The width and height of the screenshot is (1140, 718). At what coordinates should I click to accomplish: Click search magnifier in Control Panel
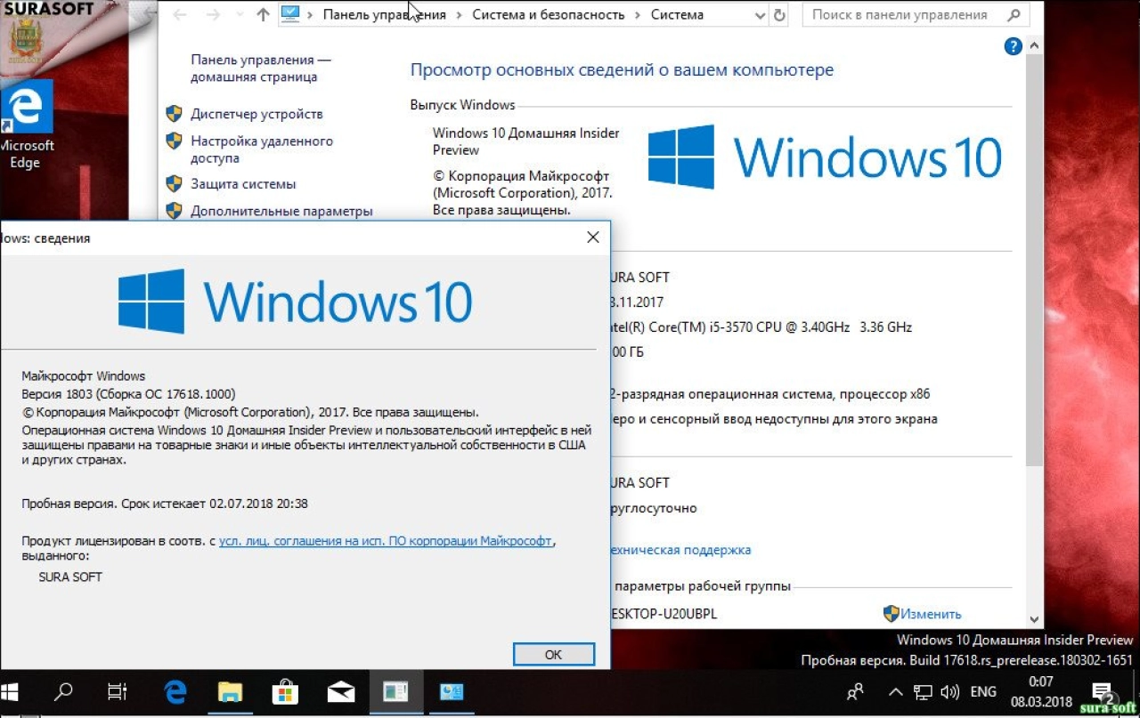1014,15
